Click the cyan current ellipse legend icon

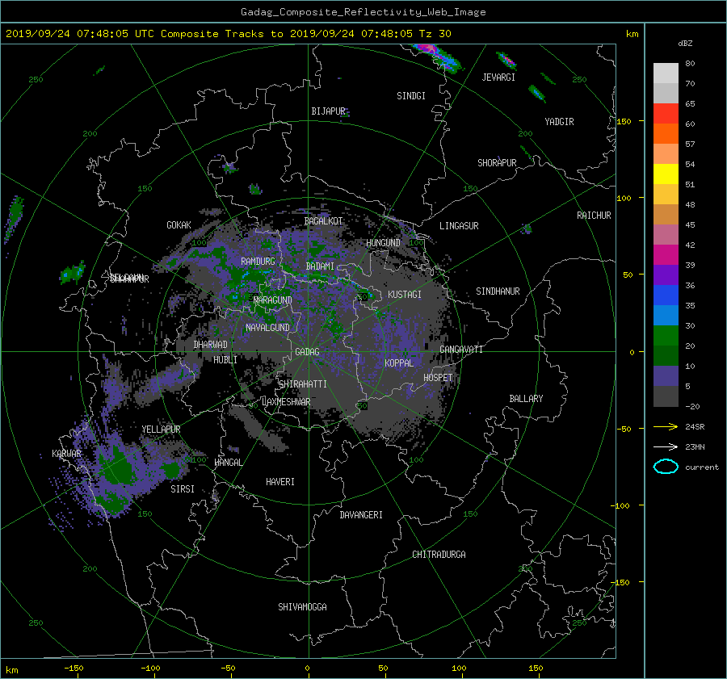point(666,467)
